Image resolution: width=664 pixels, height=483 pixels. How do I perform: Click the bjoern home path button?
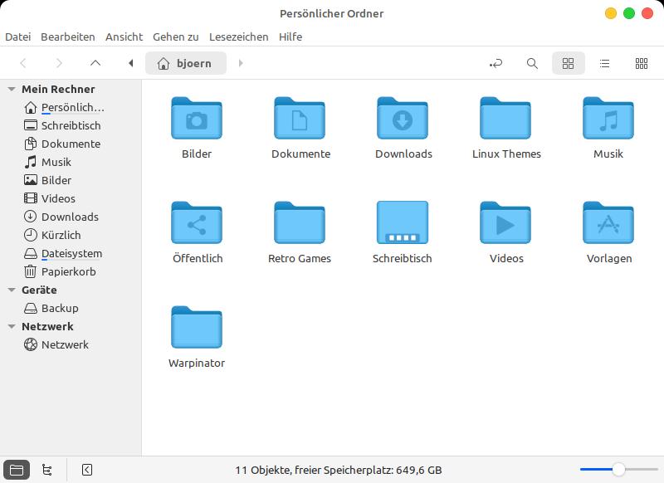pos(185,64)
